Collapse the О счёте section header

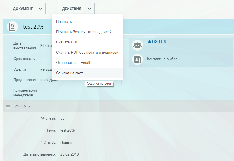pyautogui.click(x=119, y=107)
